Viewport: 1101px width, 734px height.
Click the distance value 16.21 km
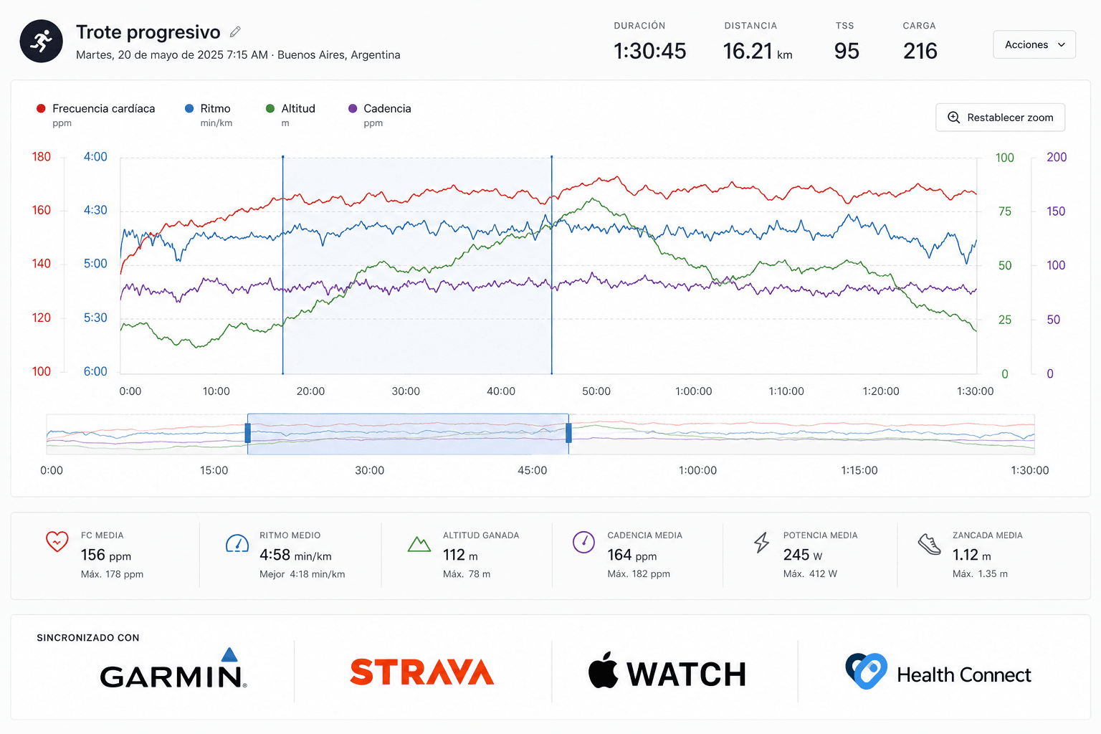(758, 51)
